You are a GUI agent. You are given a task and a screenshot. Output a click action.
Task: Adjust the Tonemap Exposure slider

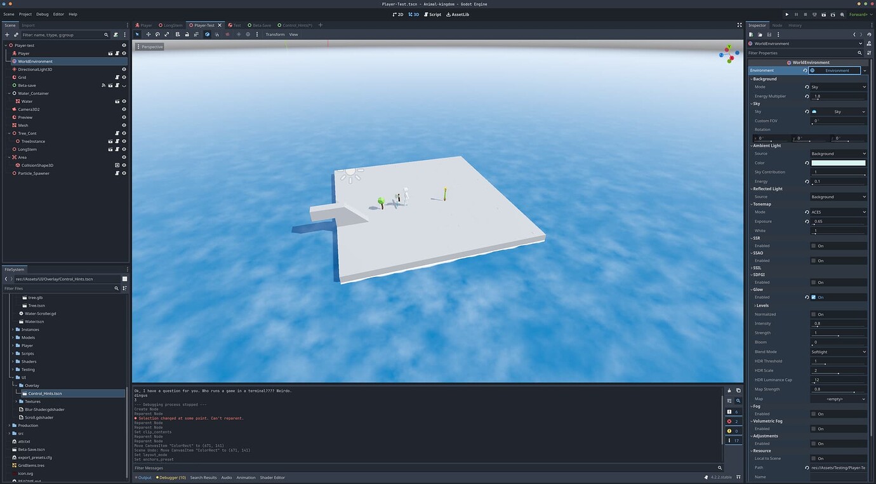click(839, 222)
